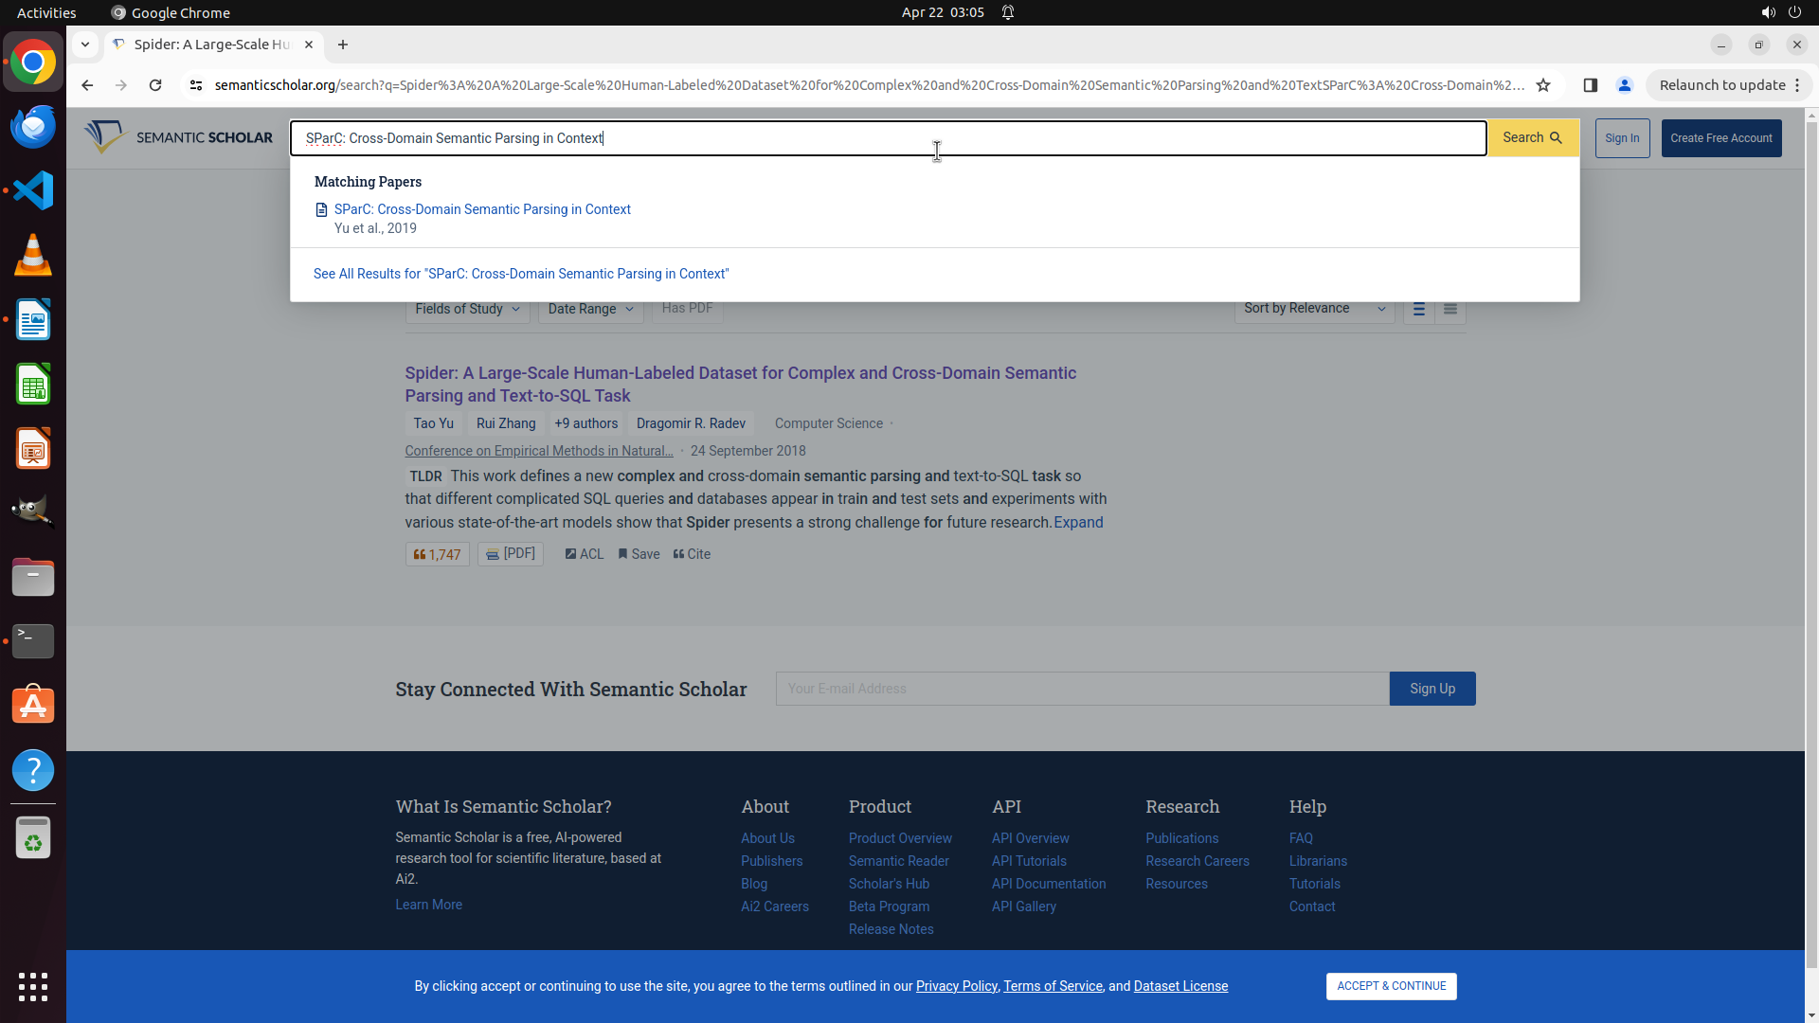Click the Spider browser tab
The width and height of the screenshot is (1819, 1023).
pos(213,45)
